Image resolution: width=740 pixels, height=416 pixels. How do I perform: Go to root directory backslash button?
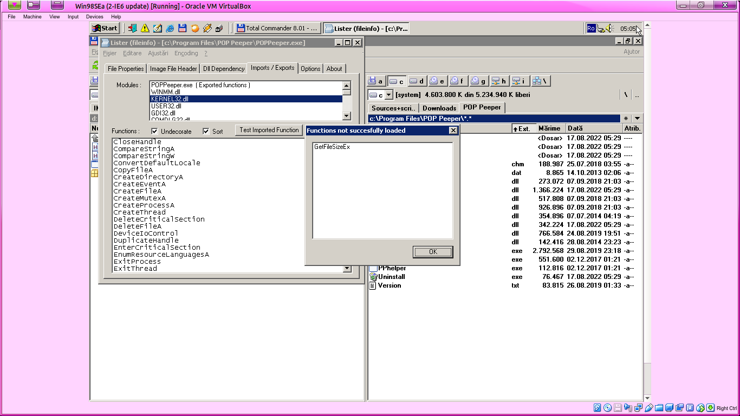(626, 95)
